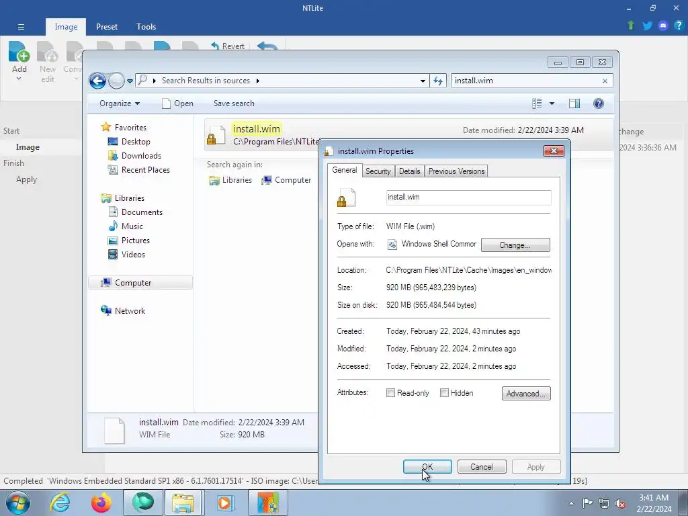
Task: Click the Change... opens-with button
Action: 515,245
